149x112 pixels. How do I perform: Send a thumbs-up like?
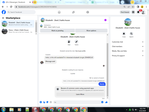click(106, 102)
